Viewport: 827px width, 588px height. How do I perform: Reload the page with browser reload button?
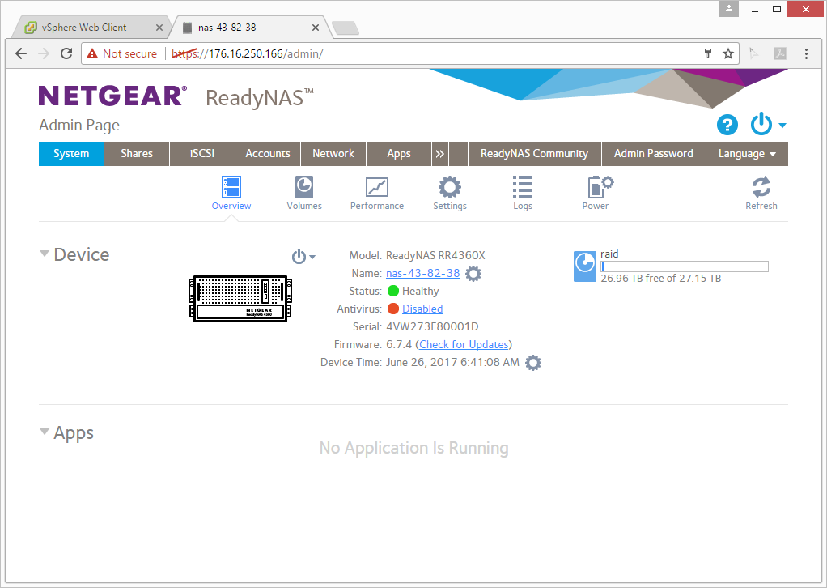pyautogui.click(x=66, y=53)
